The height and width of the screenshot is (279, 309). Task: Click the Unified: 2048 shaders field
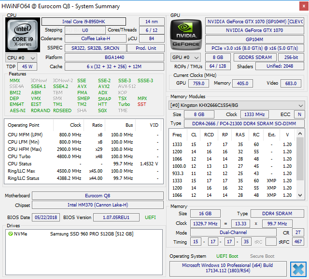point(280,66)
